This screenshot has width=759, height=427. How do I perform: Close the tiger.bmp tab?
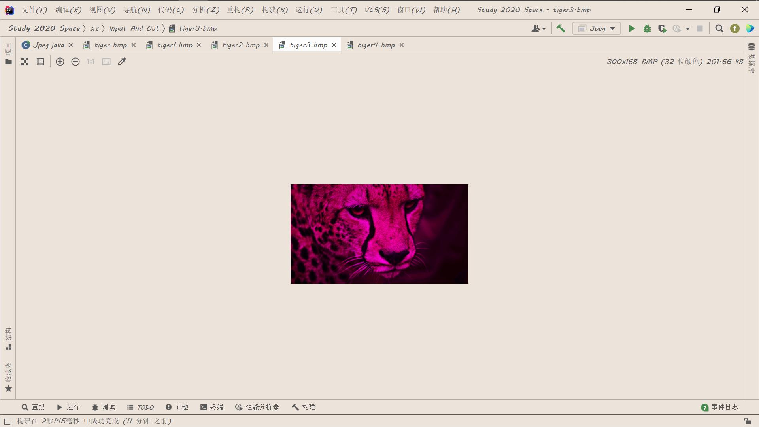pyautogui.click(x=134, y=45)
